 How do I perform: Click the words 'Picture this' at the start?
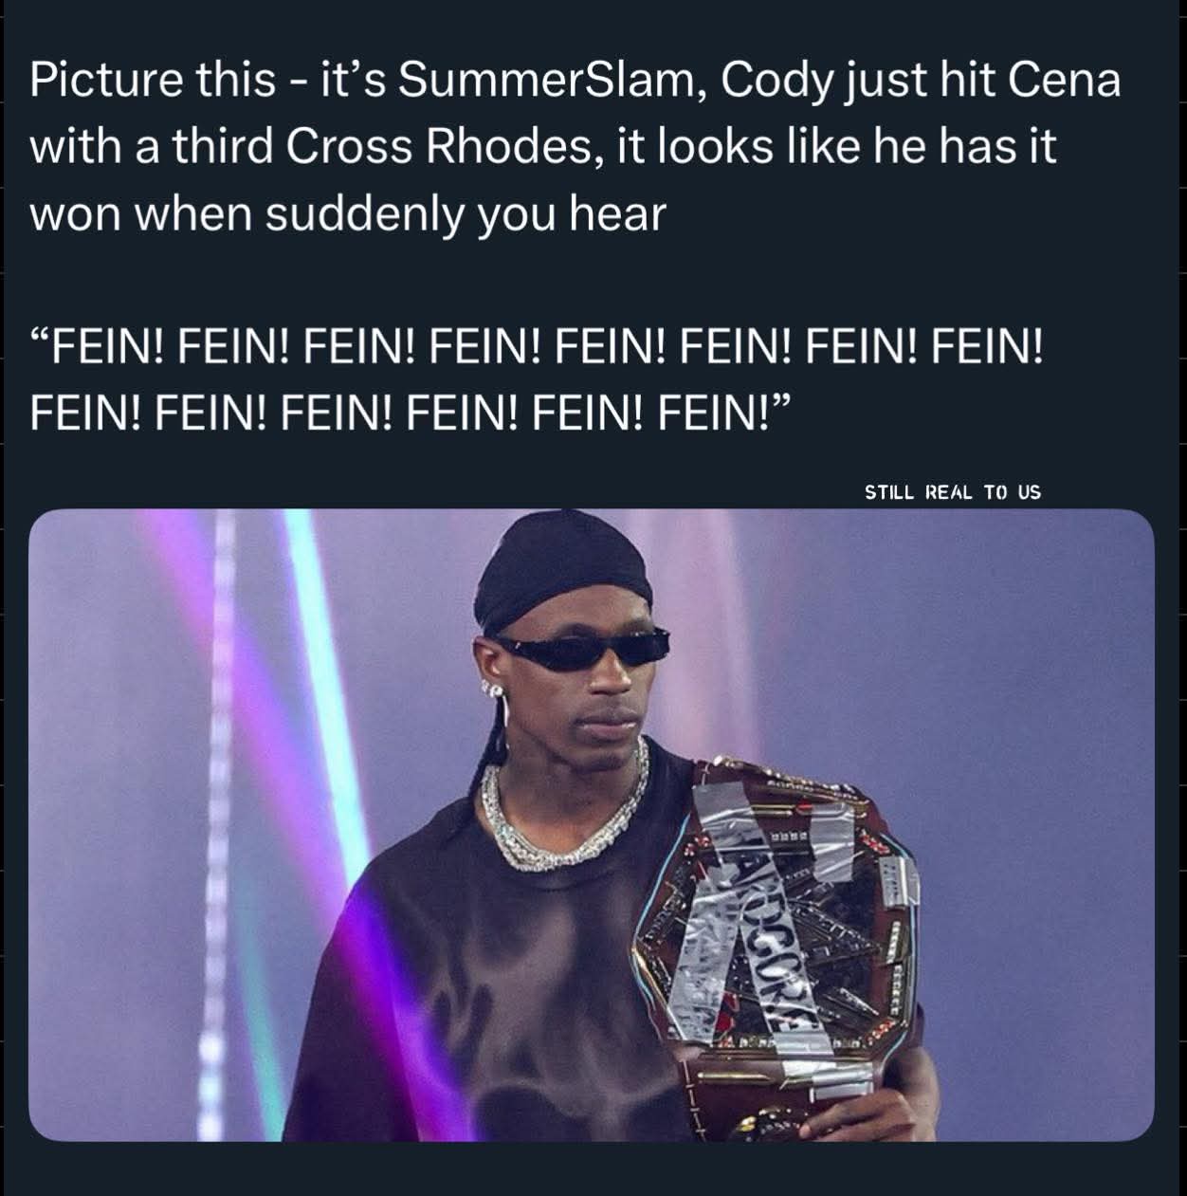click(x=153, y=82)
